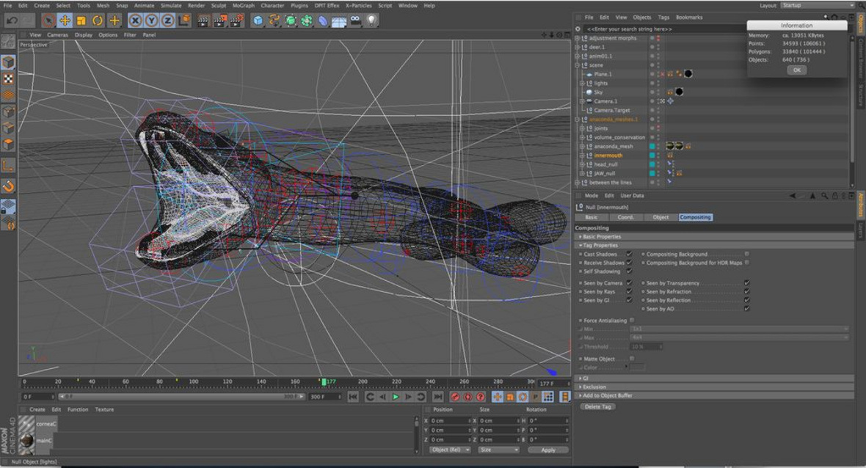This screenshot has width=866, height=468.
Task: Add a Cube primitive object
Action: [258, 21]
